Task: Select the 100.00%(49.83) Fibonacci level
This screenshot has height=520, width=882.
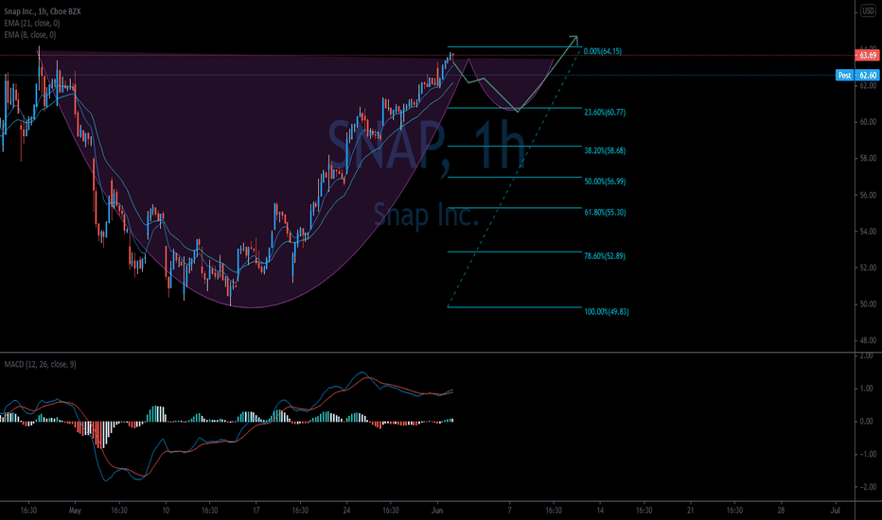Action: (x=607, y=311)
